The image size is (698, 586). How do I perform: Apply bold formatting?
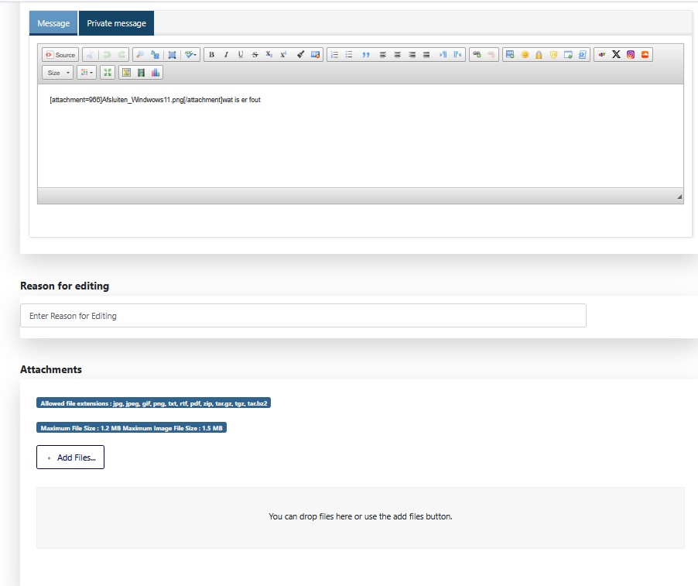tap(212, 55)
